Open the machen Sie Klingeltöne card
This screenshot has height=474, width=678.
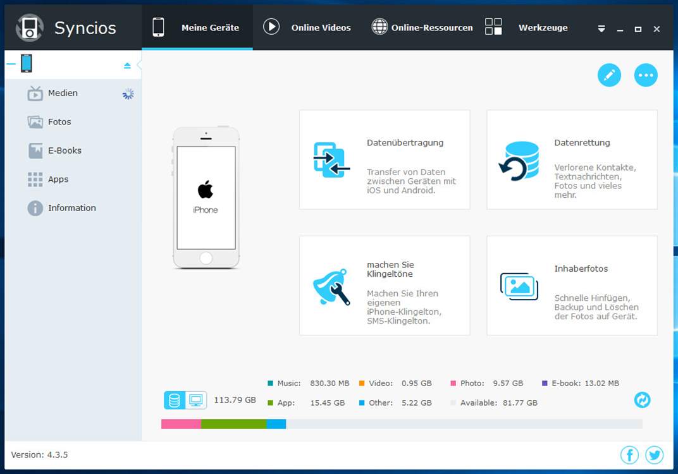pyautogui.click(x=385, y=285)
